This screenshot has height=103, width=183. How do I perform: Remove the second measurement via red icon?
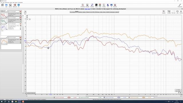pos(21,18)
